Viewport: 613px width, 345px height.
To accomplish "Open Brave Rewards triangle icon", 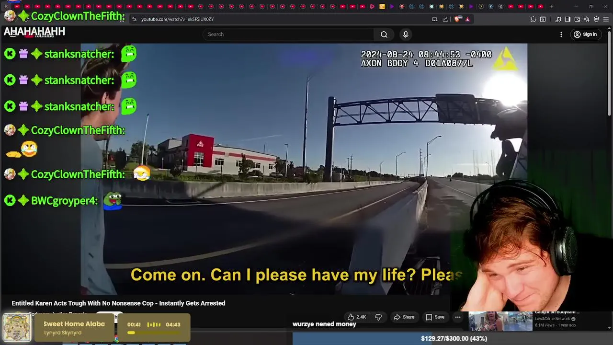I will click(x=467, y=19).
